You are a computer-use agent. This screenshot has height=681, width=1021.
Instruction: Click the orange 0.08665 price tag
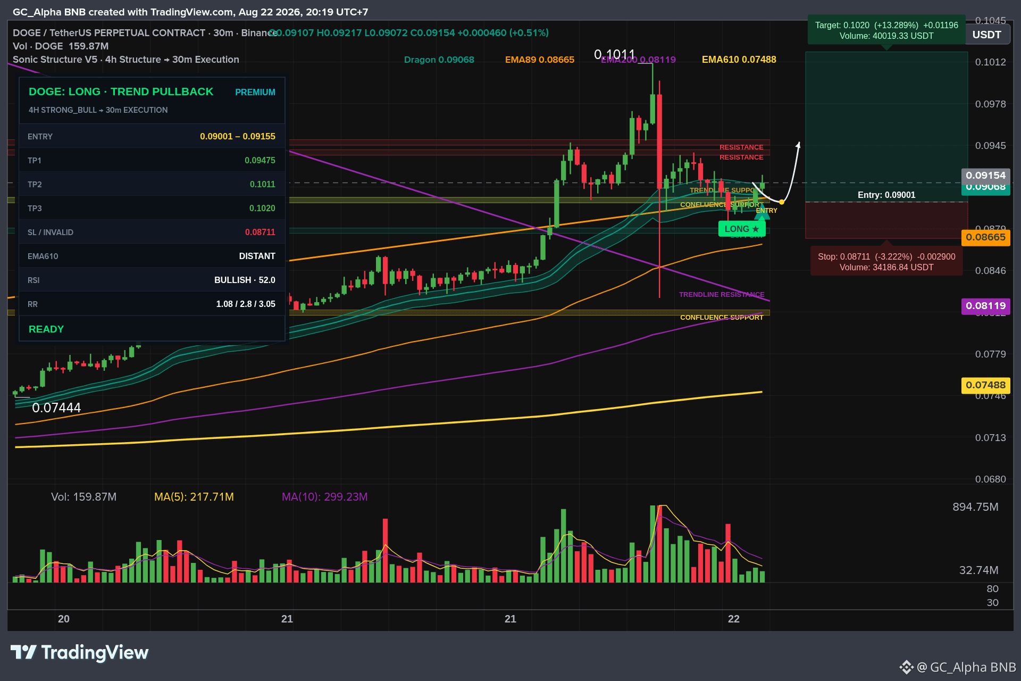[986, 237]
